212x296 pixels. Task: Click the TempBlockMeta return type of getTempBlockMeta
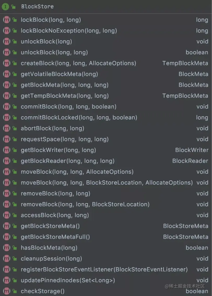[185, 96]
